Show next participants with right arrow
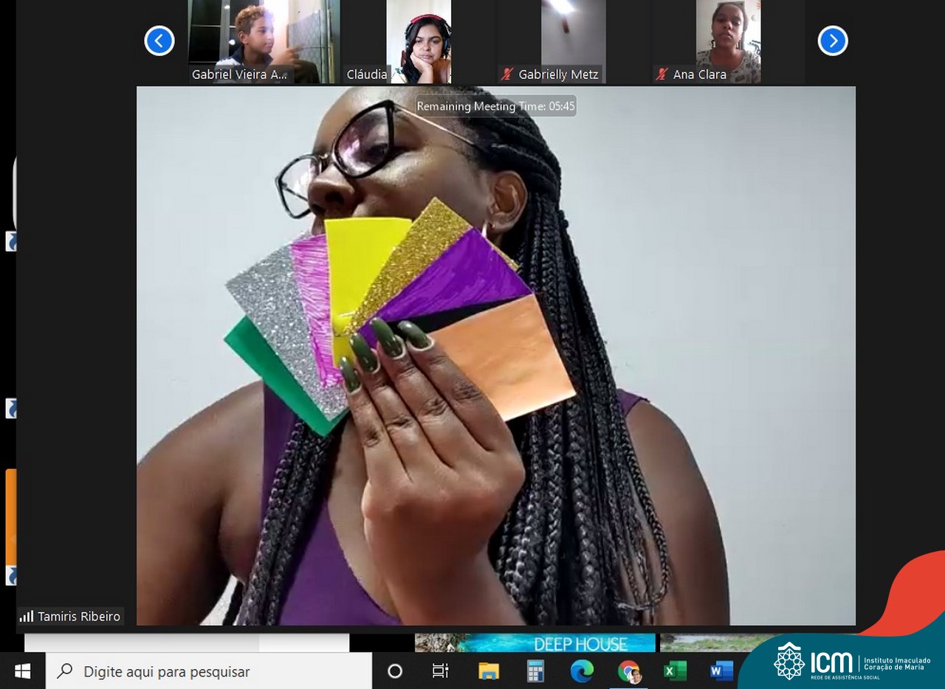Image resolution: width=945 pixels, height=689 pixels. 832,41
